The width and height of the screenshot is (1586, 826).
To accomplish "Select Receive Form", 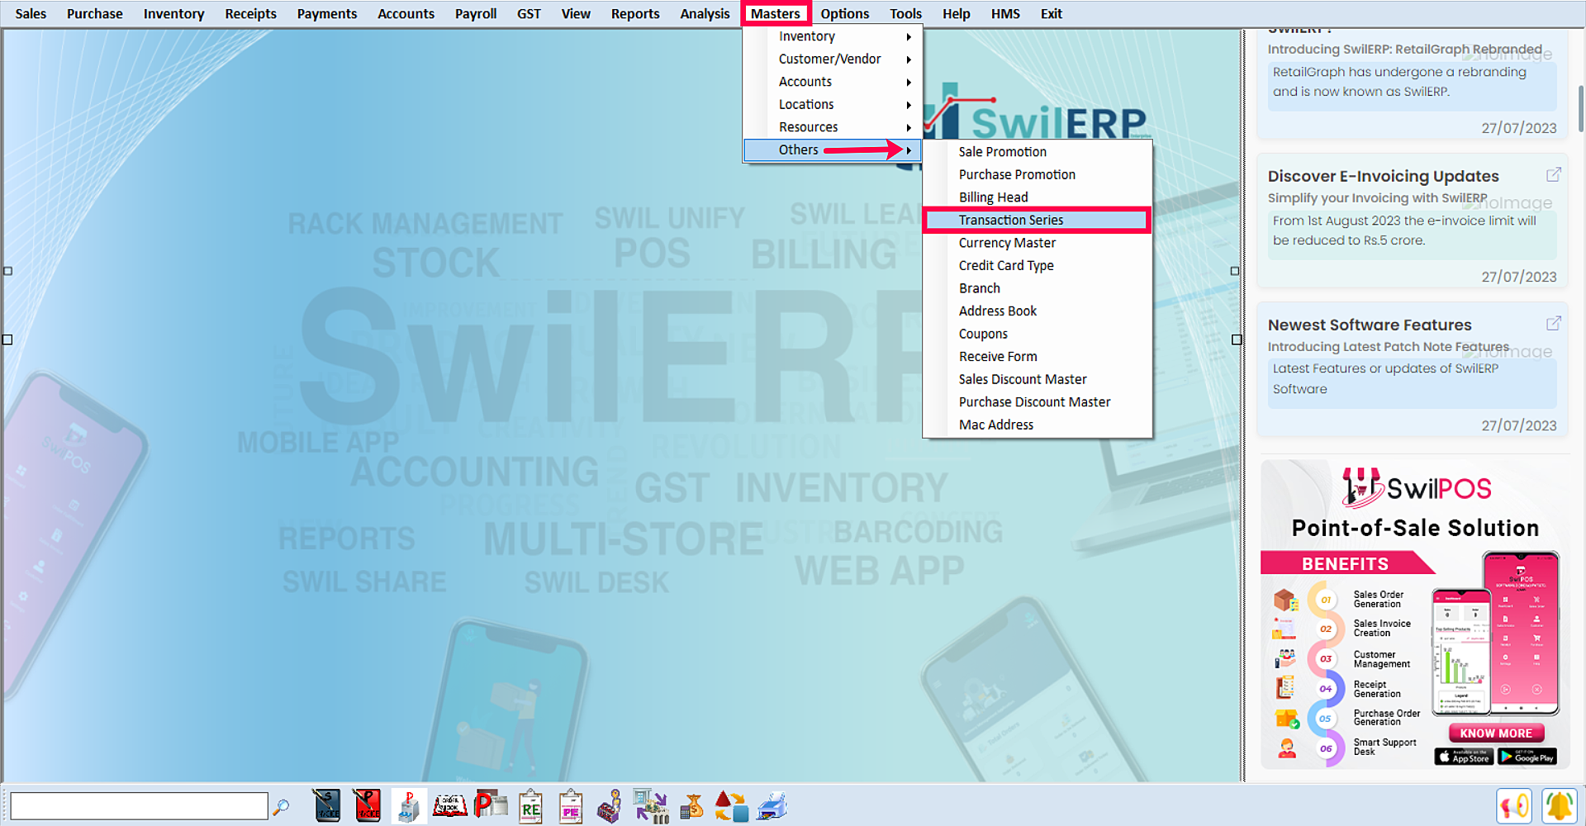I will (x=1038, y=356).
